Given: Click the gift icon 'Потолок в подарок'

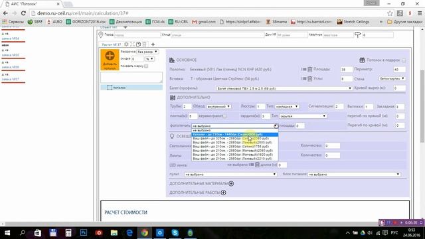Looking at the screenshot, I should 362,60.
